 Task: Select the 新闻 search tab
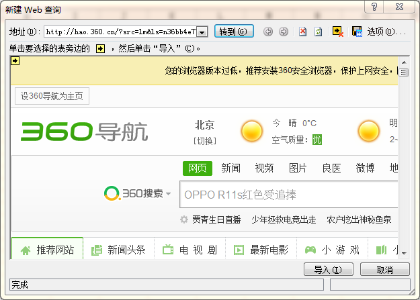point(230,168)
